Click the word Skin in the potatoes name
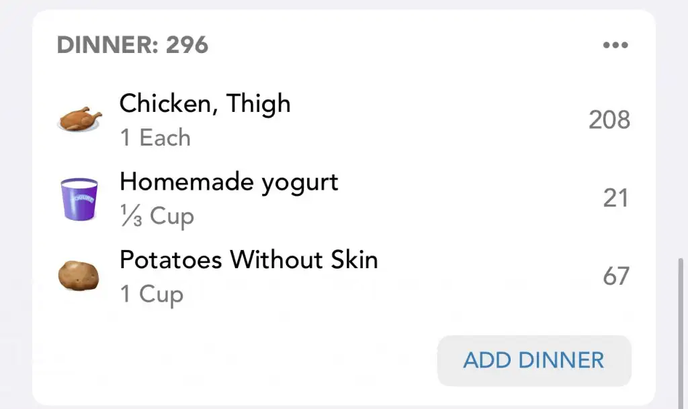This screenshot has width=688, height=409. coord(350,259)
